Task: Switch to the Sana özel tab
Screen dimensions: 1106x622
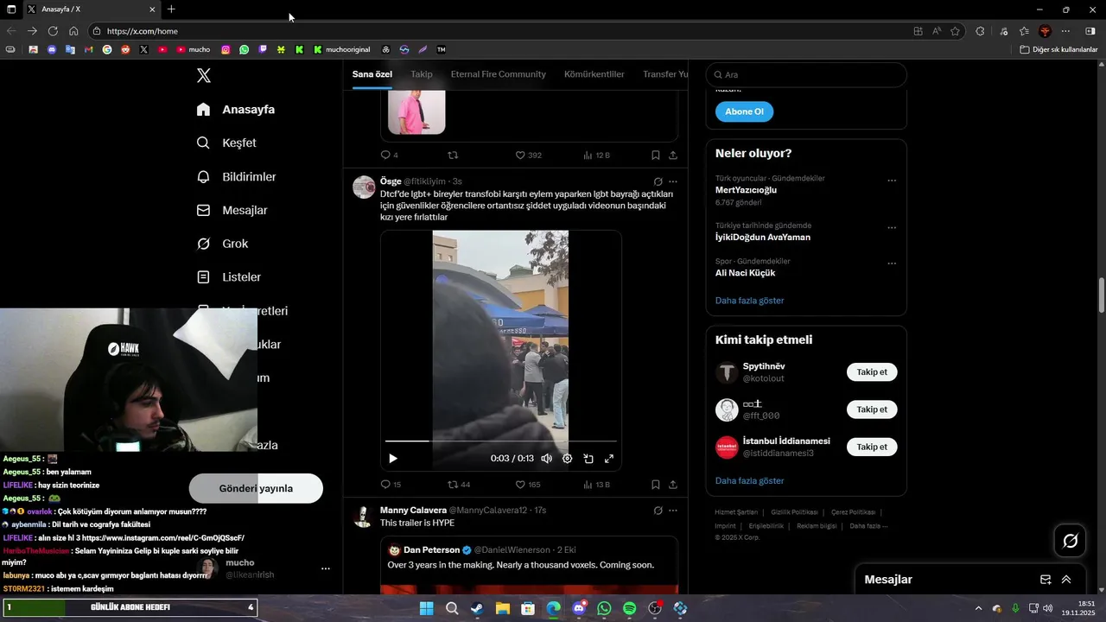Action: [x=372, y=74]
